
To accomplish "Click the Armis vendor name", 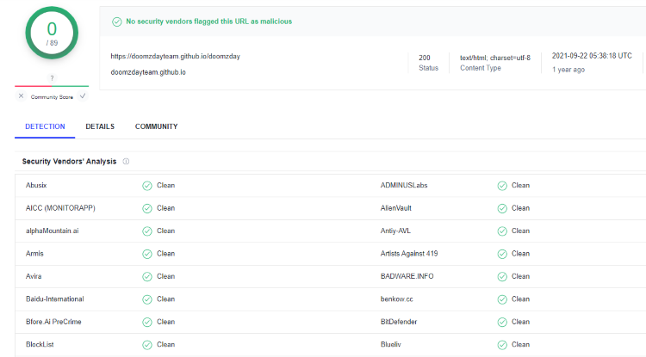I will click(34, 254).
